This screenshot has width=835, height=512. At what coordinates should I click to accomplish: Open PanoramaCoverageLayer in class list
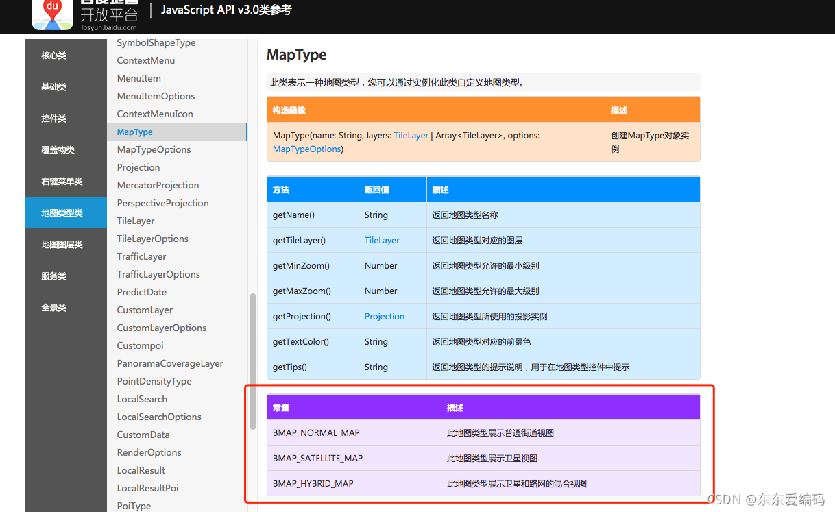click(x=170, y=363)
